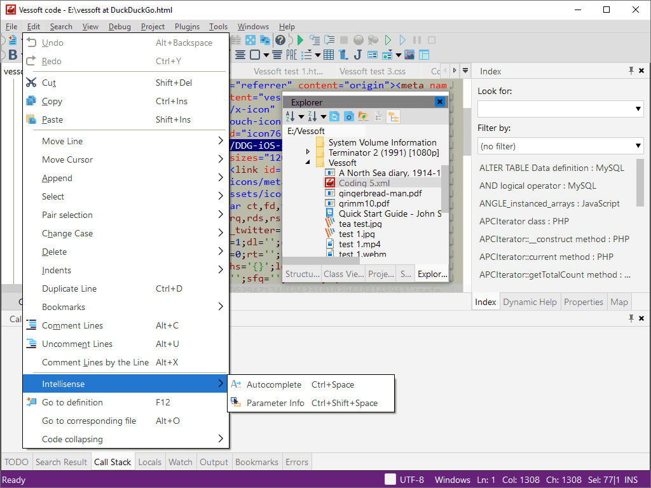The image size is (651, 488).
Task: Switch to the Errors tab
Action: click(297, 463)
